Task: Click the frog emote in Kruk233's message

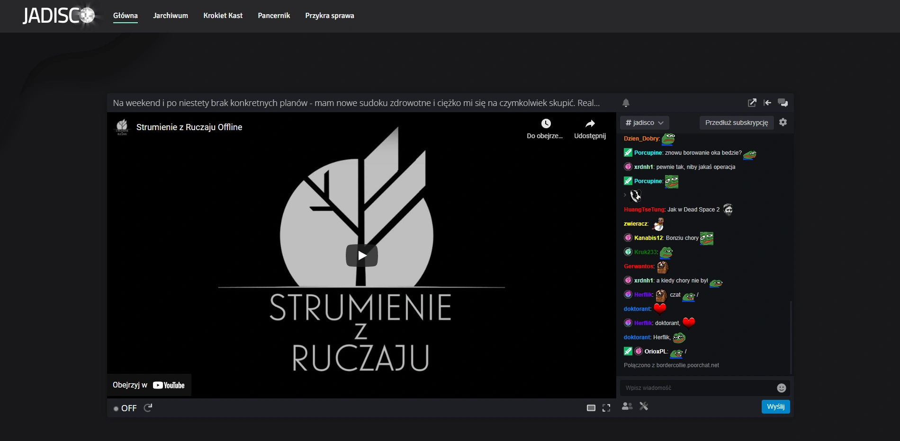Action: pyautogui.click(x=666, y=252)
